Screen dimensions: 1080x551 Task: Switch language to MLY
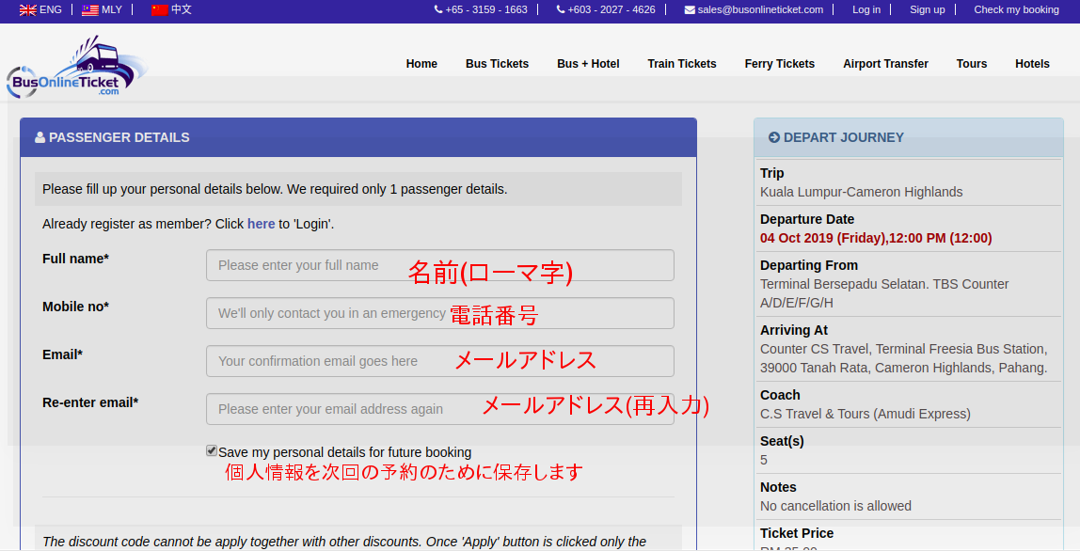[112, 9]
